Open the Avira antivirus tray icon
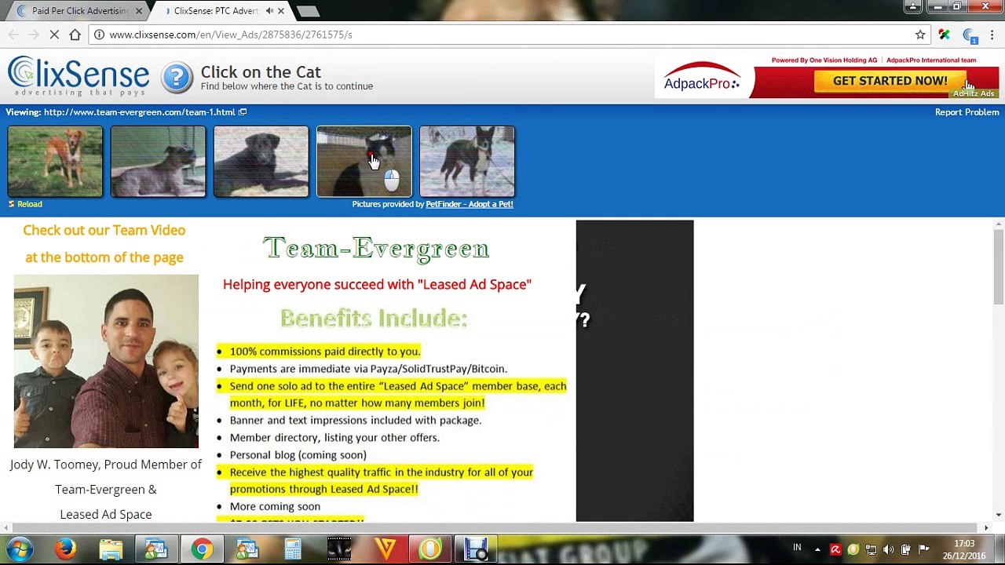1005x565 pixels. coord(835,549)
